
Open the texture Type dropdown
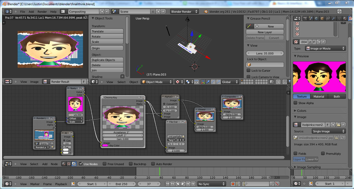(325, 49)
